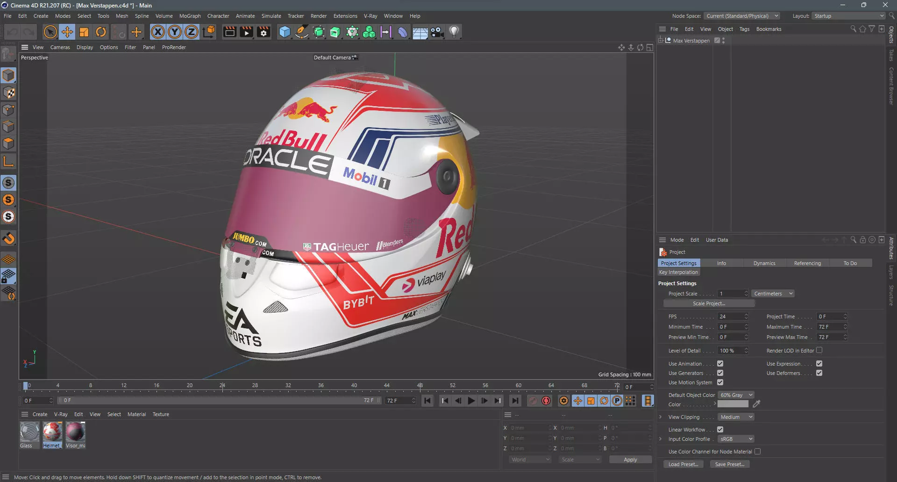Go to end of animation
The height and width of the screenshot is (482, 897).
pos(515,401)
